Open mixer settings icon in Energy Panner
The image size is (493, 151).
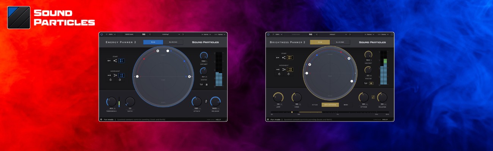click(201, 85)
